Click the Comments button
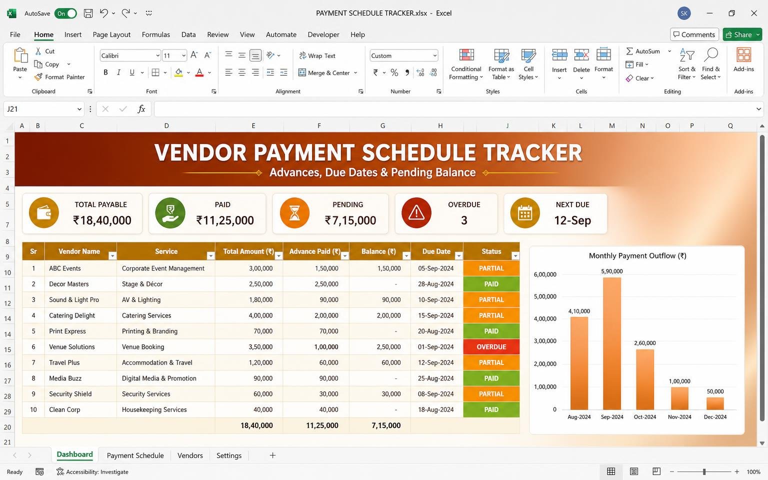Screen dimensions: 768x480 pos(694,34)
